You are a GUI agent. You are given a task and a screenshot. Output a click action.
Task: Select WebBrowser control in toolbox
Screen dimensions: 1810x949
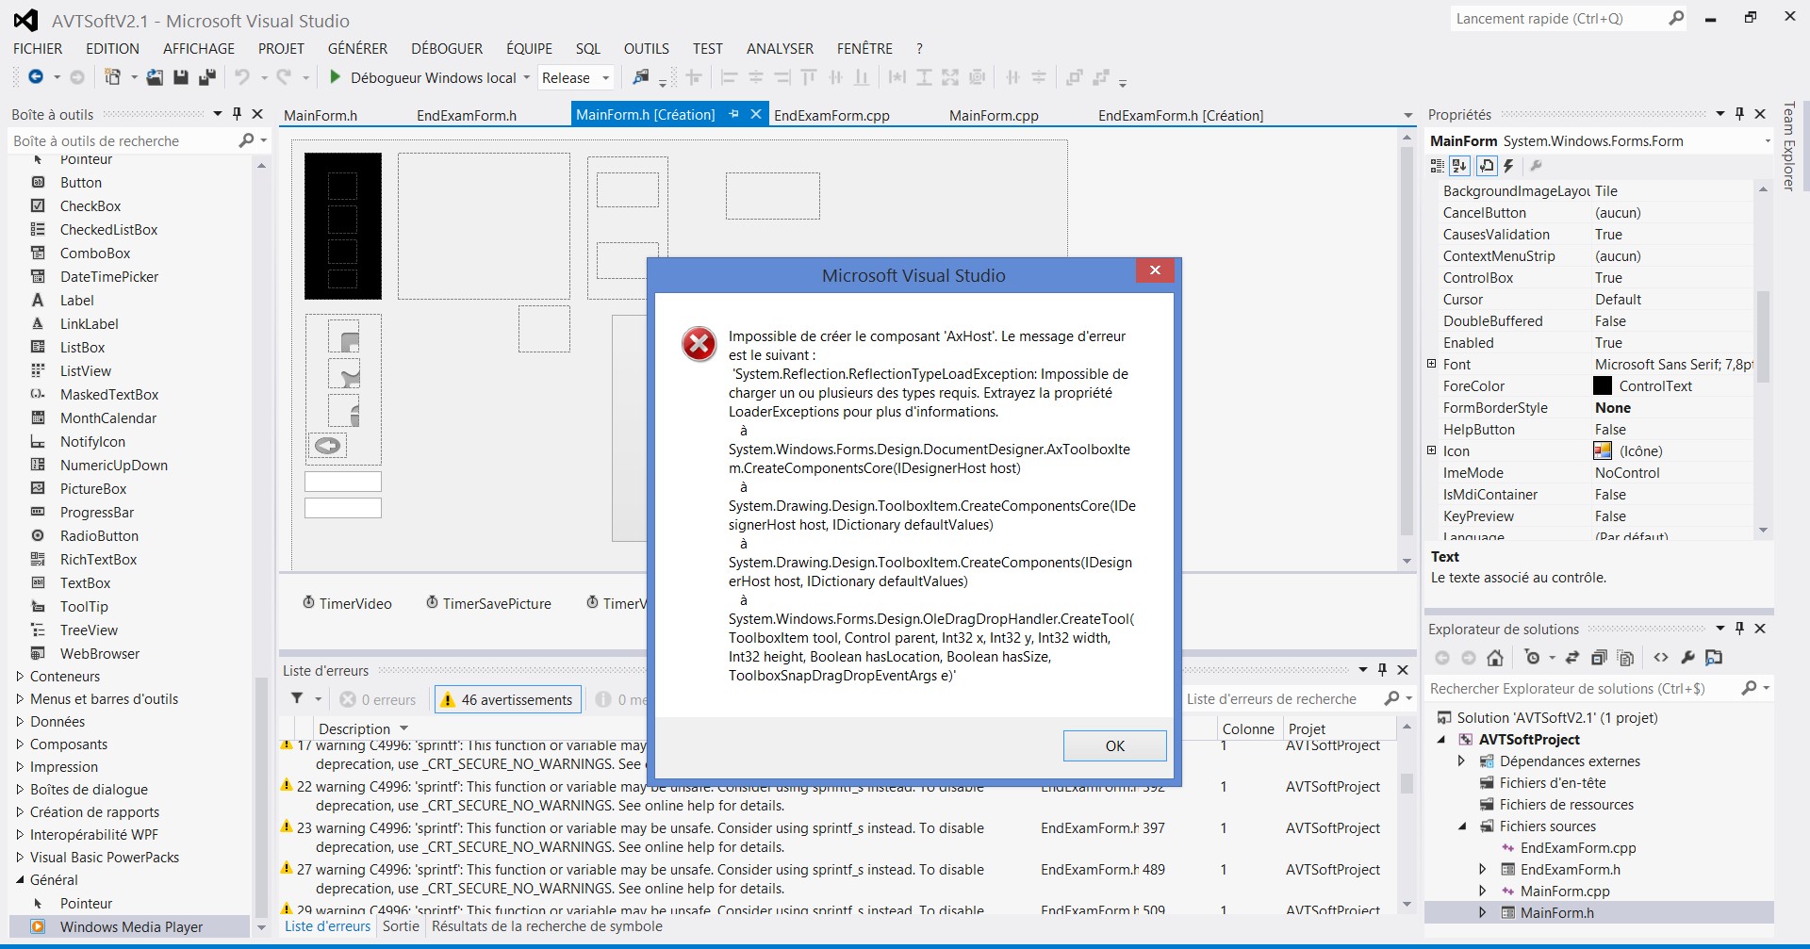pyautogui.click(x=100, y=654)
